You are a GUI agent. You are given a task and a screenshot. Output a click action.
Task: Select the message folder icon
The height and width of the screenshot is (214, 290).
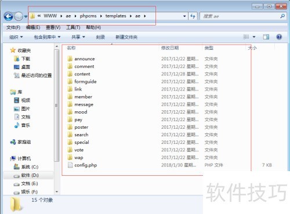pyautogui.click(x=70, y=104)
